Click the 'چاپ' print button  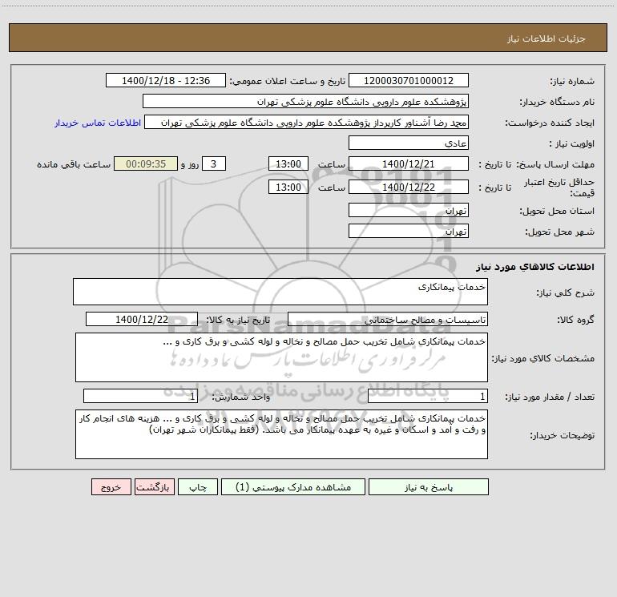click(x=198, y=486)
